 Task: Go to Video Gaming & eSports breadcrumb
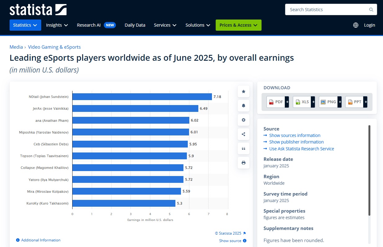point(54,47)
